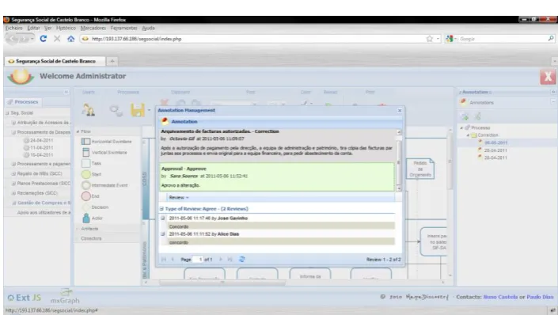Screen dimensions: 558x315
Task: Open the Review dropdown menu
Action: pyautogui.click(x=179, y=197)
